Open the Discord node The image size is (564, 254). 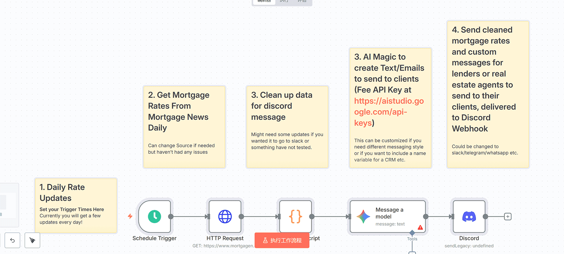tap(469, 217)
